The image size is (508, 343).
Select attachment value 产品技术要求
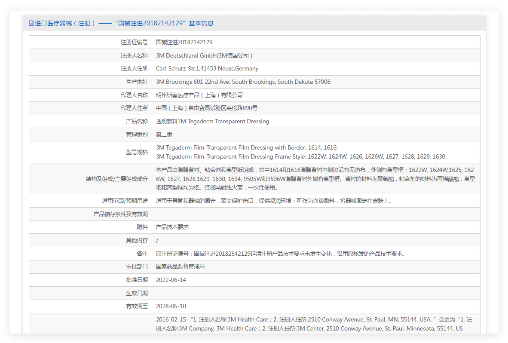(x=172, y=227)
